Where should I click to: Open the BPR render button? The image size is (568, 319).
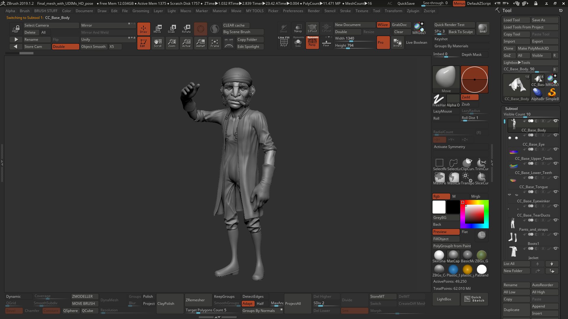(x=483, y=28)
